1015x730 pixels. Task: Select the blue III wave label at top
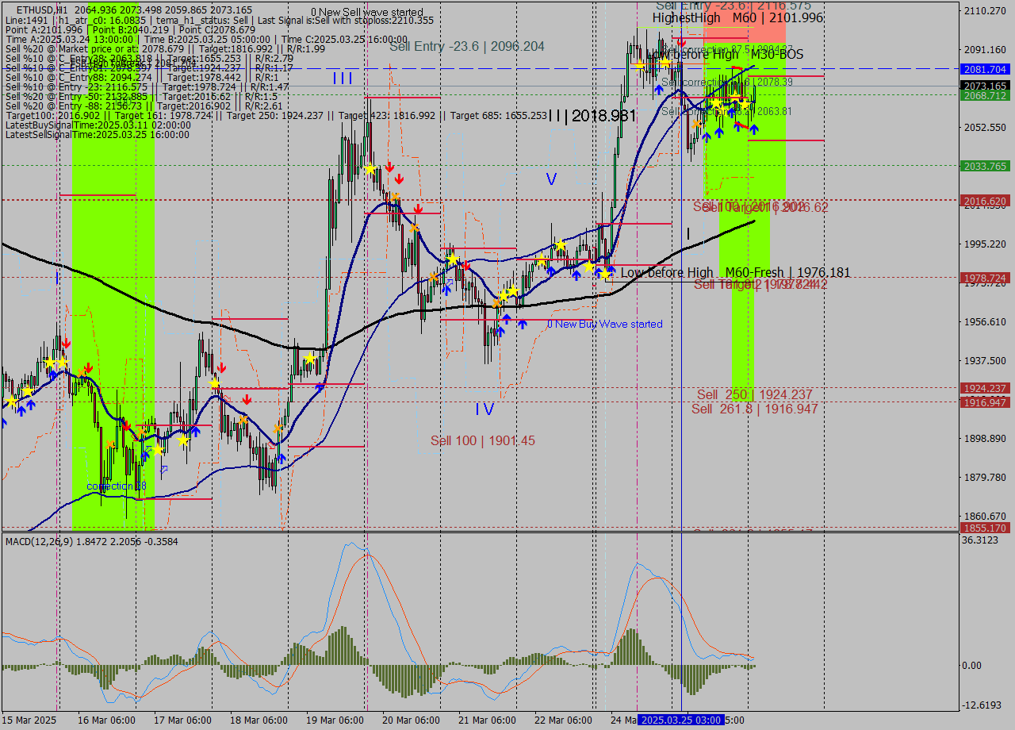click(343, 79)
